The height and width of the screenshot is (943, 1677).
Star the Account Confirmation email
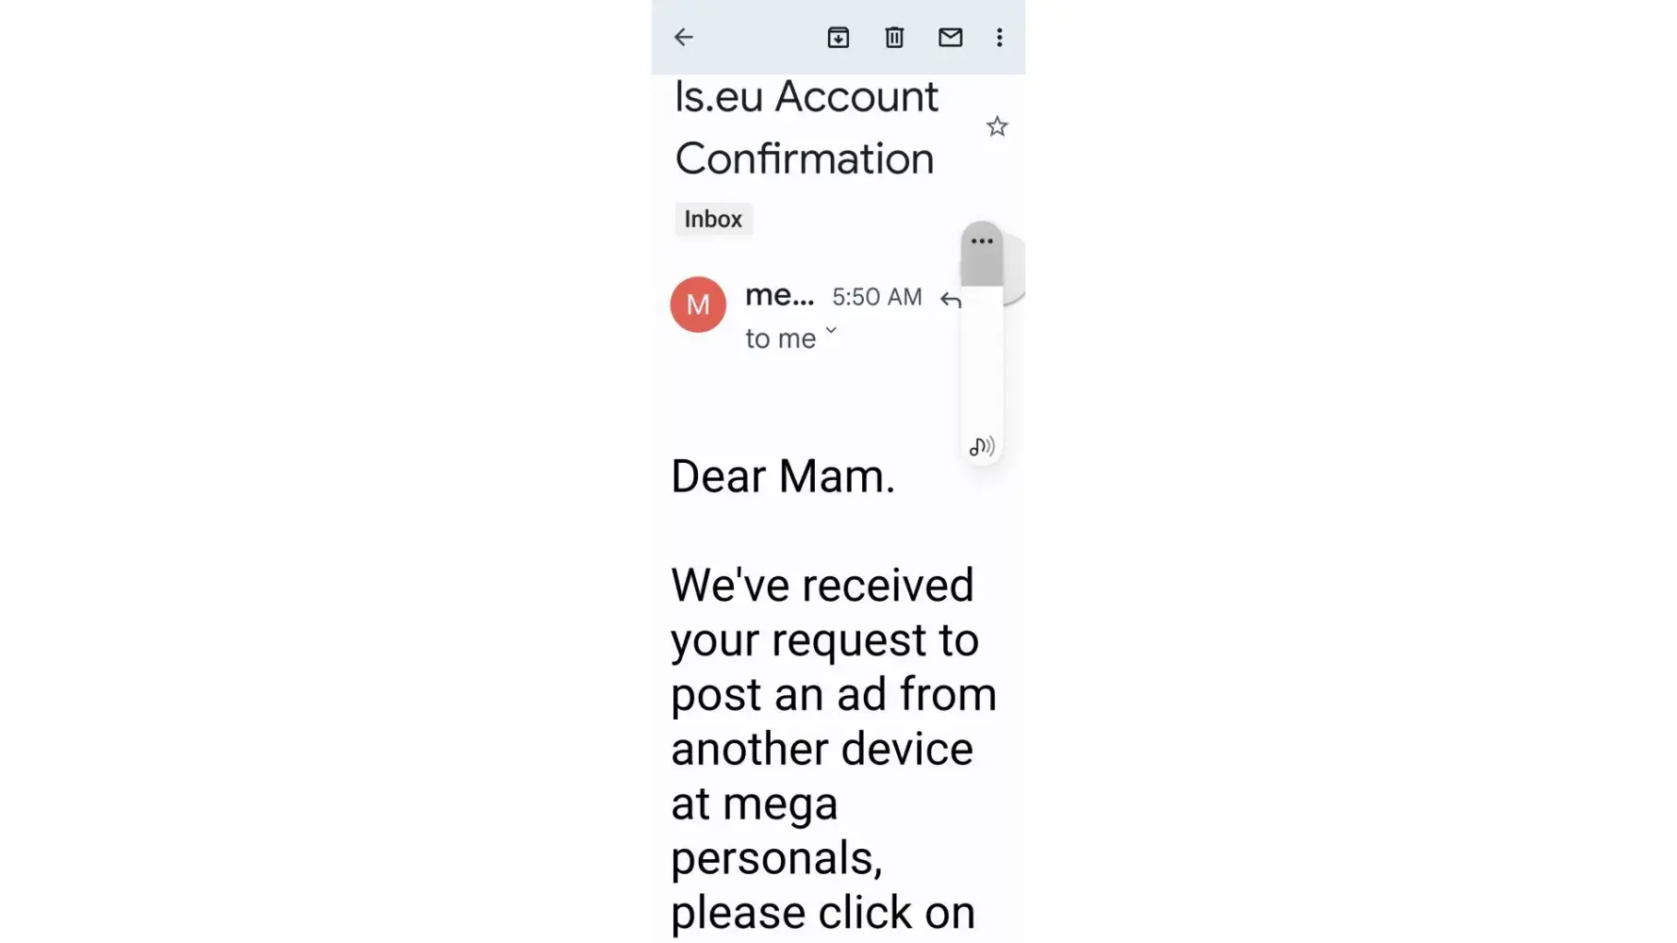pos(997,126)
